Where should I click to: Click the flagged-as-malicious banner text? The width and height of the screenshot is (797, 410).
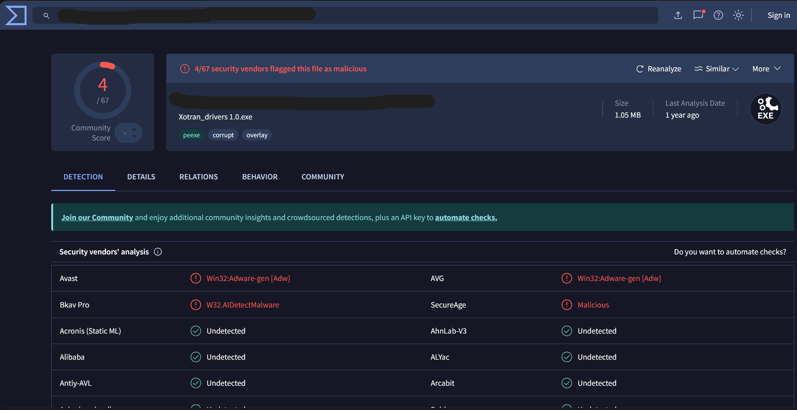pos(280,69)
